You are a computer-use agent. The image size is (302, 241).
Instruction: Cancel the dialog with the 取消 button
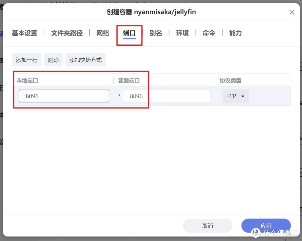tap(208, 226)
